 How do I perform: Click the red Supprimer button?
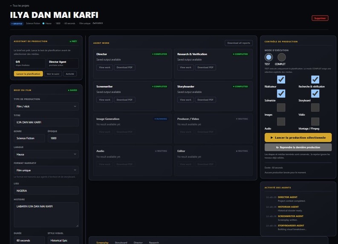click(x=320, y=18)
